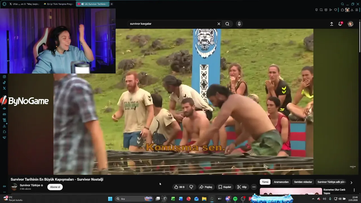
Task: Open the YouTube create/upload icon
Action: click(x=332, y=24)
